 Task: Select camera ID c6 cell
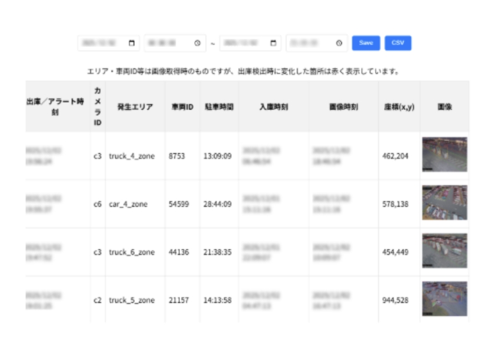pos(98,205)
